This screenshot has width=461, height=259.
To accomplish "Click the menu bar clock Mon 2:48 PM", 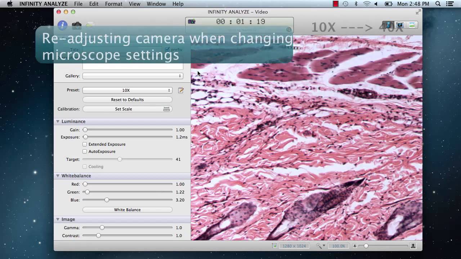I will [413, 4].
